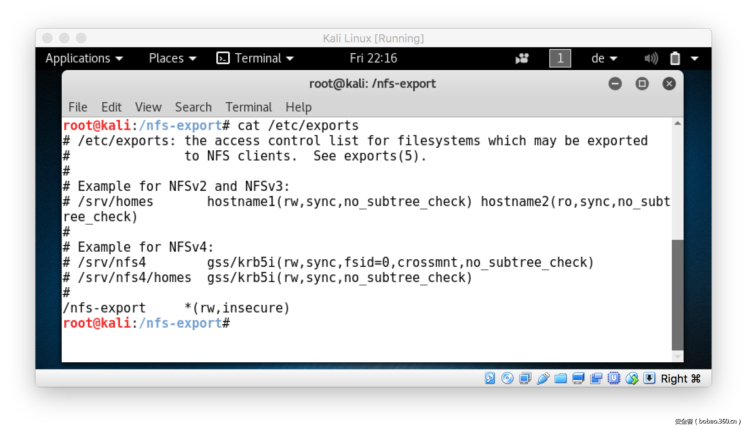This screenshot has height=429, width=747.
Task: Toggle the mouse integration icon
Action: [x=632, y=378]
